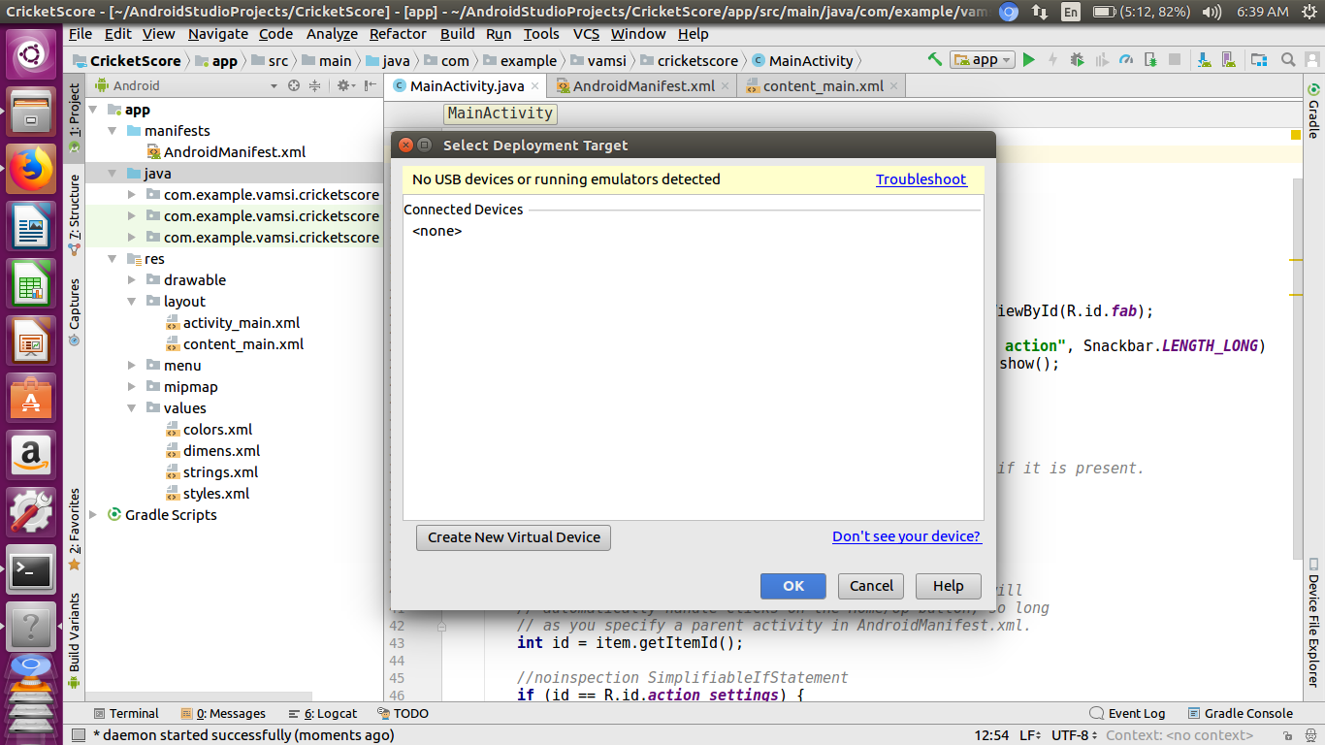Open the app run configuration dropdown
Screen dimensions: 1325x745
coord(983,59)
